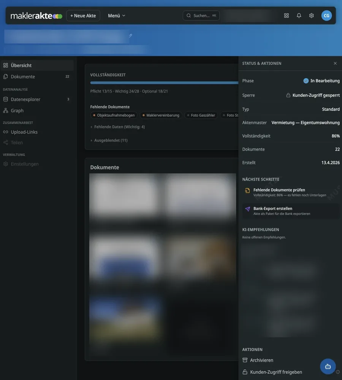Click the Kunden-Zugriff gesperrt status
This screenshot has height=380, width=342.
point(313,95)
